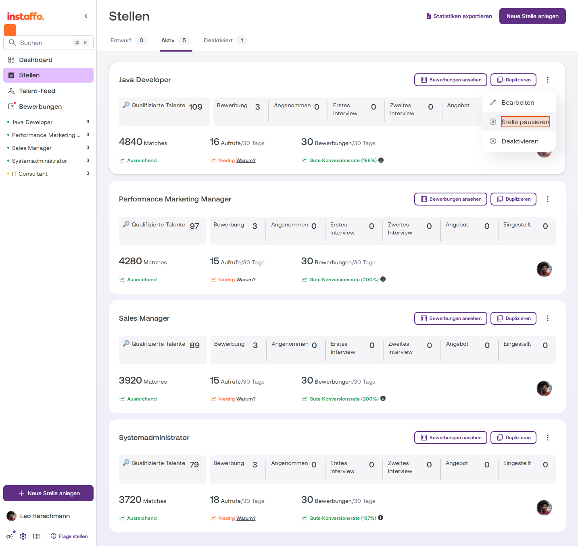The image size is (578, 546).
Task: Open Leo Herschmann user profile
Action: point(38,516)
